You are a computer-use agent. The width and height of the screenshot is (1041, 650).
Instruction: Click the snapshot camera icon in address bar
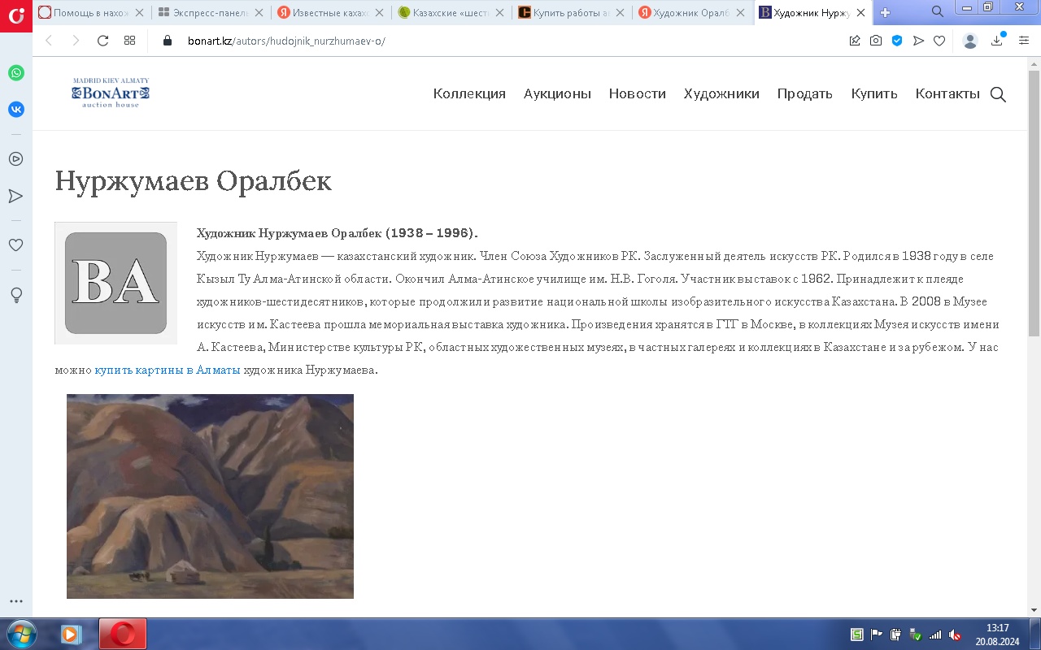876,41
